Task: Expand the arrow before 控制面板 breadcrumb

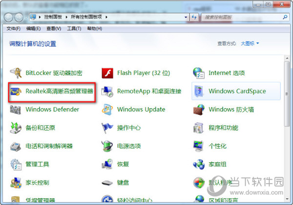Action: pyautogui.click(x=40, y=17)
